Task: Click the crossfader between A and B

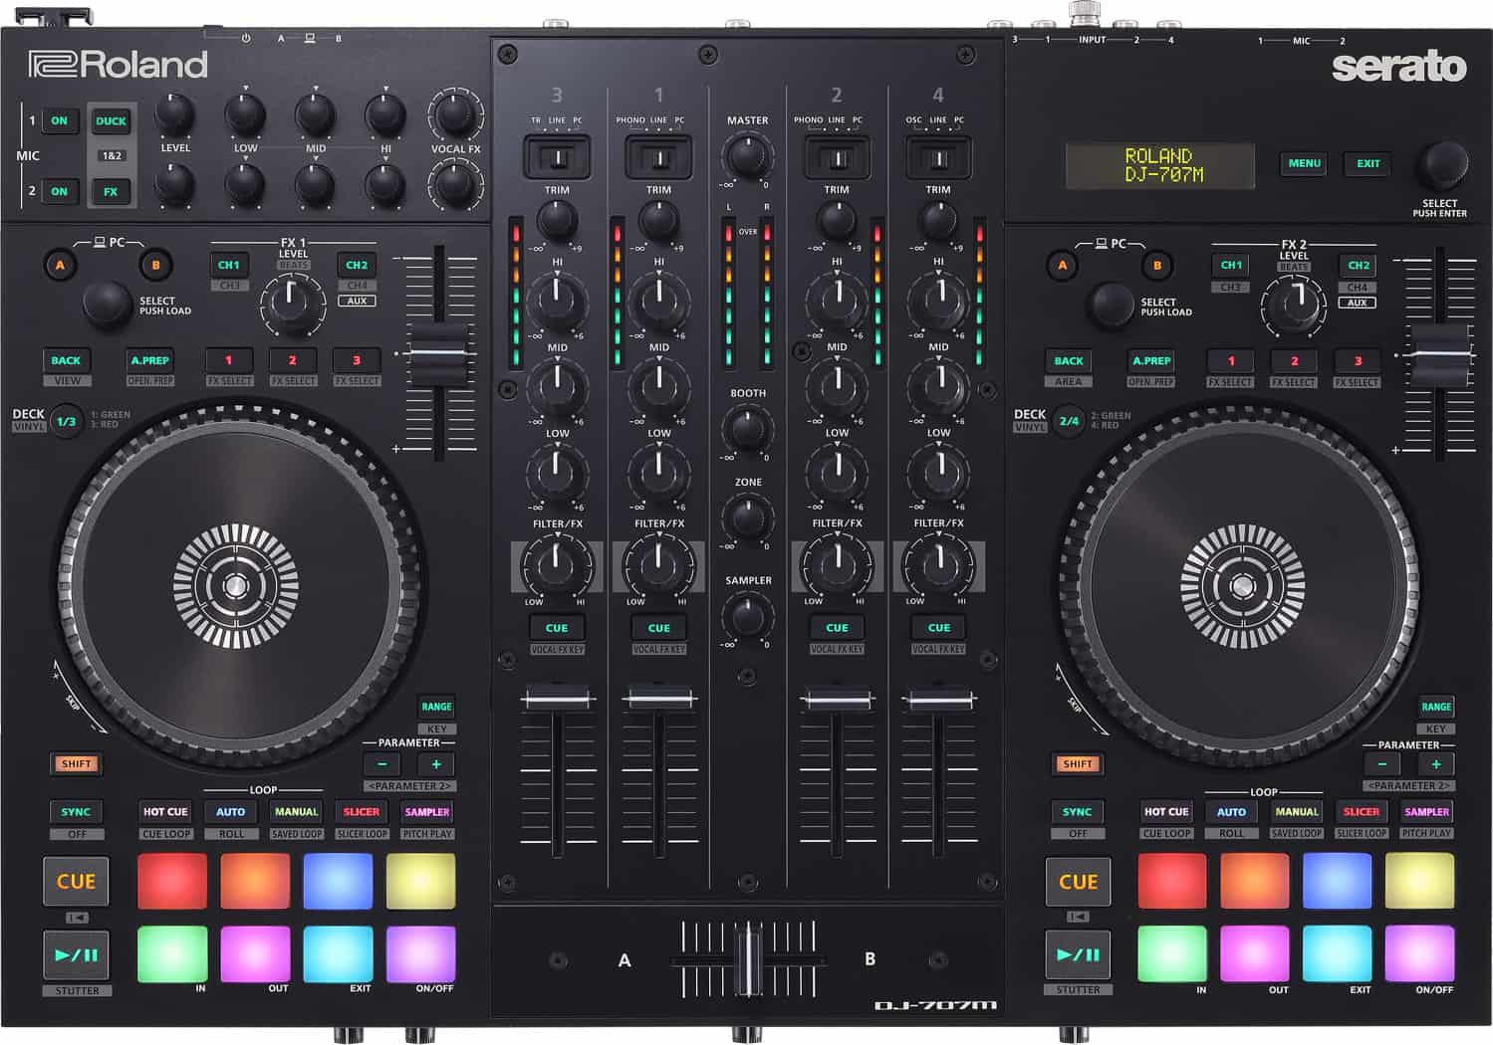Action: [746, 959]
